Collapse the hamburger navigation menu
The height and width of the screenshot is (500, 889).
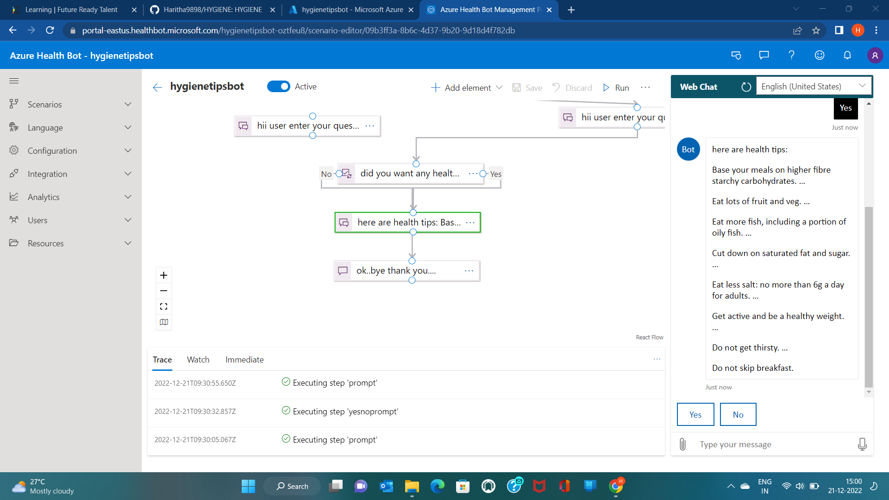14,81
